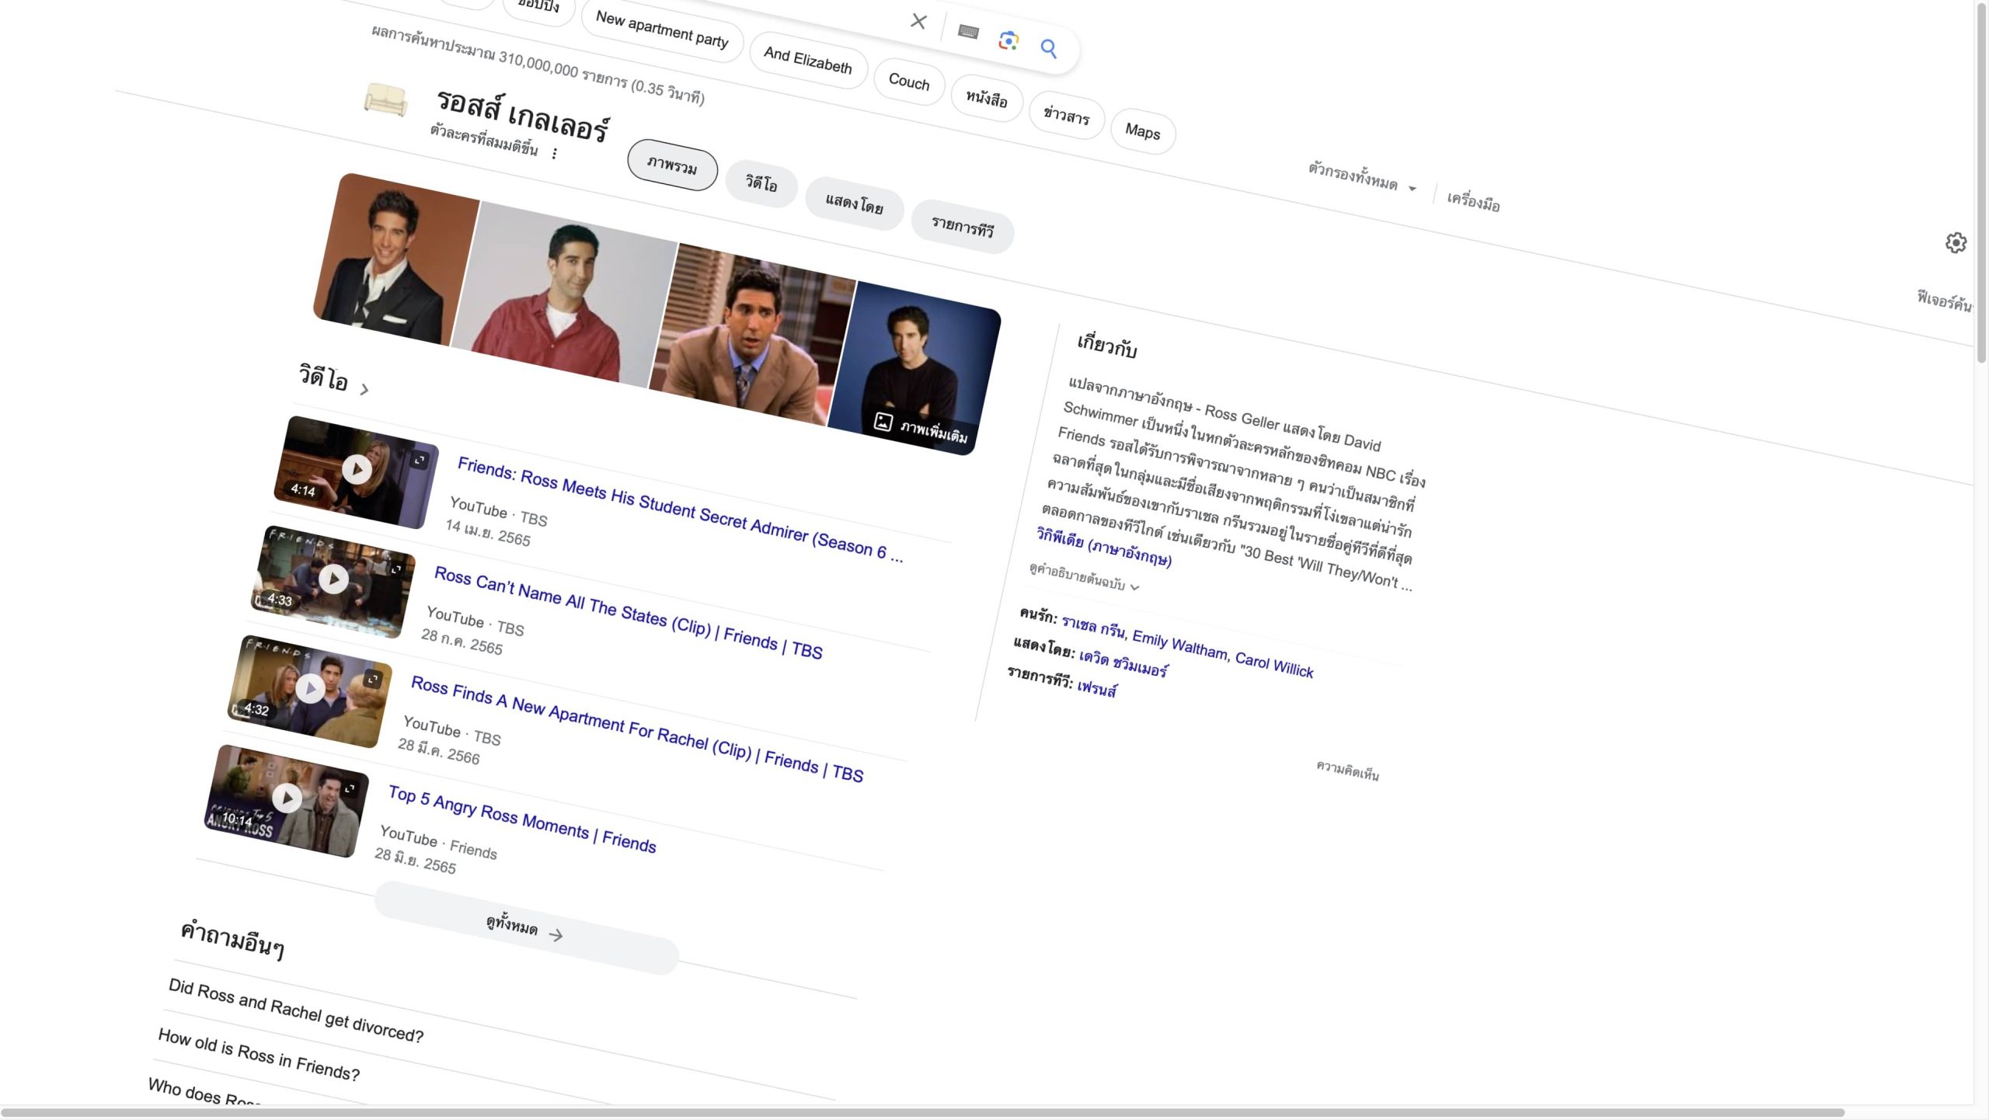
Task: Open the on-screen keyboard icon
Action: [968, 32]
